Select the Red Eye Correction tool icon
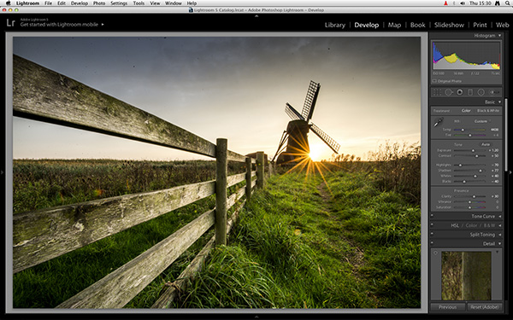The width and height of the screenshot is (513, 320). pyautogui.click(x=459, y=92)
